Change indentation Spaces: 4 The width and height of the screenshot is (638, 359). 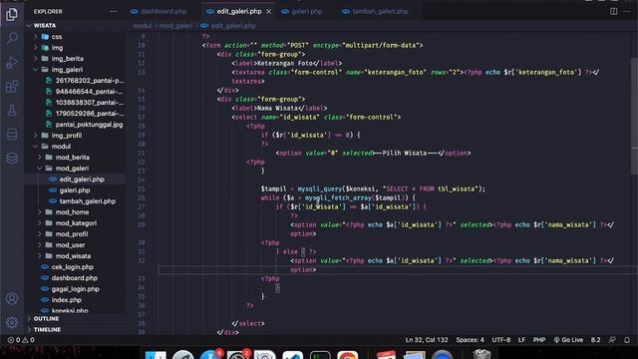[x=470, y=340]
